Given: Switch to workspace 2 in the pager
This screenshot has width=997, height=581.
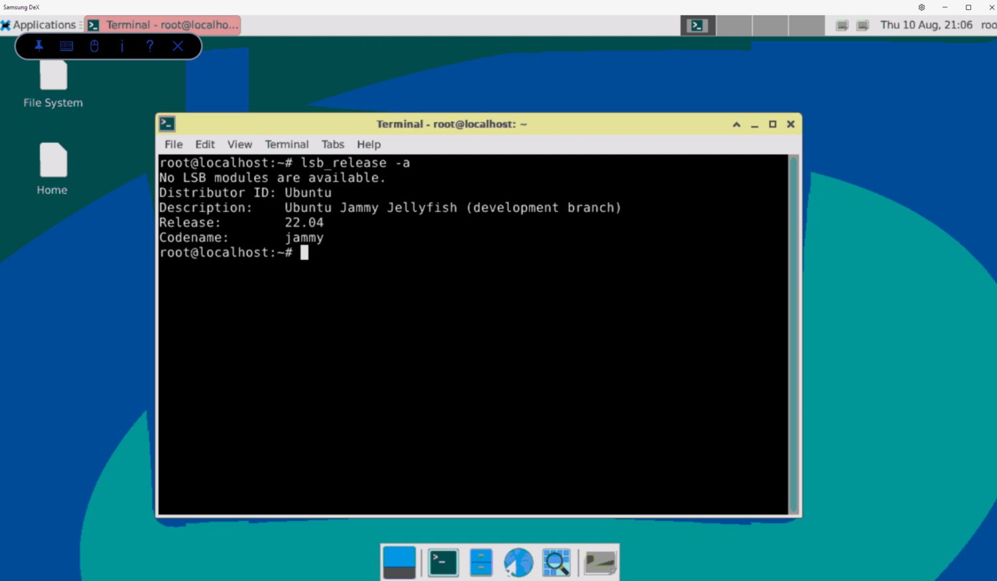Looking at the screenshot, I should pyautogui.click(x=734, y=25).
